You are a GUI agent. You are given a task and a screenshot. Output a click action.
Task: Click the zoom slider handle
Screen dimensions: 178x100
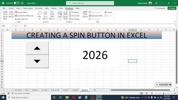[x=164, y=93]
